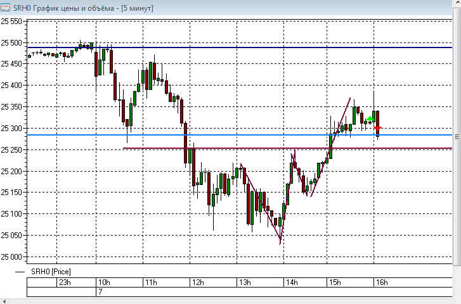Click the red down-arrow sell marker
461x304 pixels.
pyautogui.click(x=378, y=129)
